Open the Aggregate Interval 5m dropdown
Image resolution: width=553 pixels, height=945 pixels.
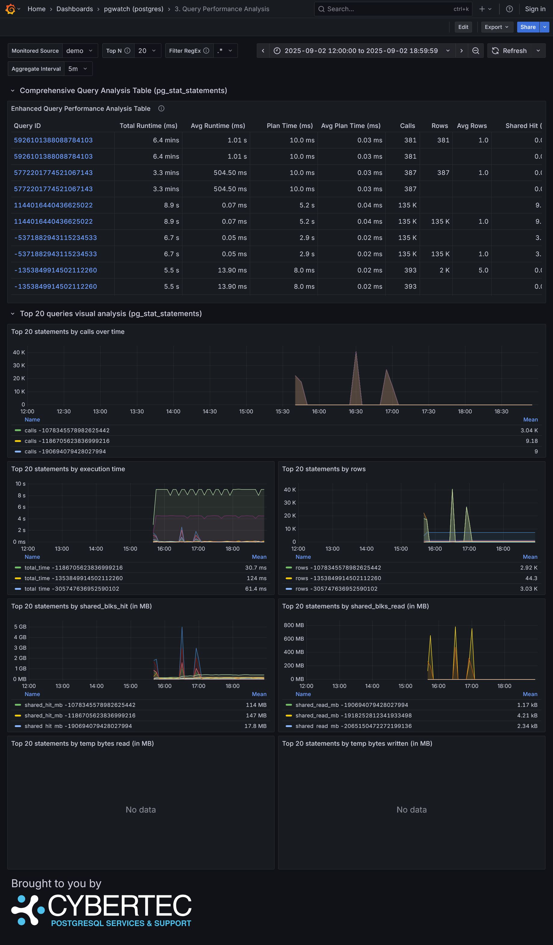pyautogui.click(x=78, y=69)
